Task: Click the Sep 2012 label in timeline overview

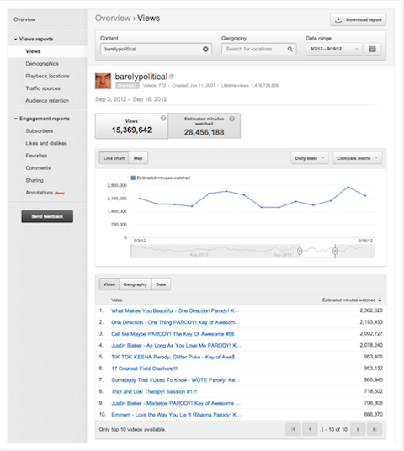Action: pos(283,255)
